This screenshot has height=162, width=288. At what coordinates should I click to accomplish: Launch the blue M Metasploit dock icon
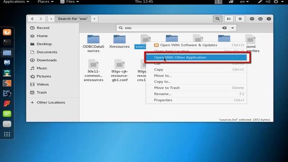pyautogui.click(x=7, y=63)
